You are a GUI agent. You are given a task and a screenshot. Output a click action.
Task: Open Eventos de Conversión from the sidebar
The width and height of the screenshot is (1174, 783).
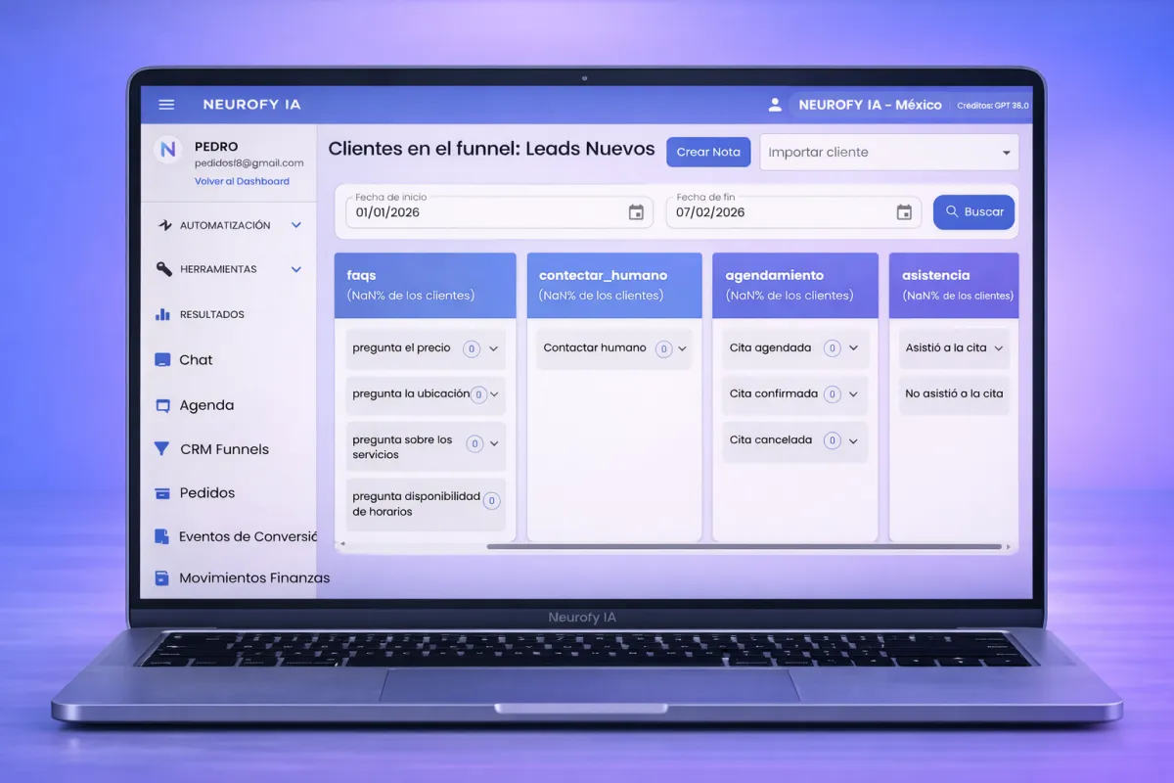[248, 536]
